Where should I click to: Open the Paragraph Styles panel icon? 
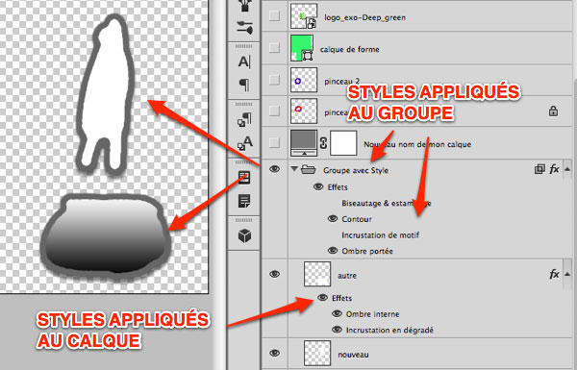tap(244, 119)
